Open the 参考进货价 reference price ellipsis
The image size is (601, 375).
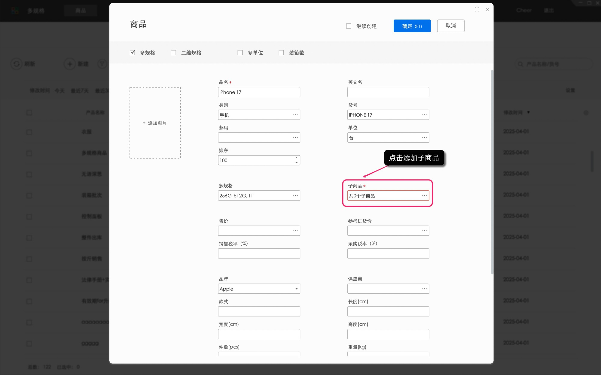coord(424,231)
